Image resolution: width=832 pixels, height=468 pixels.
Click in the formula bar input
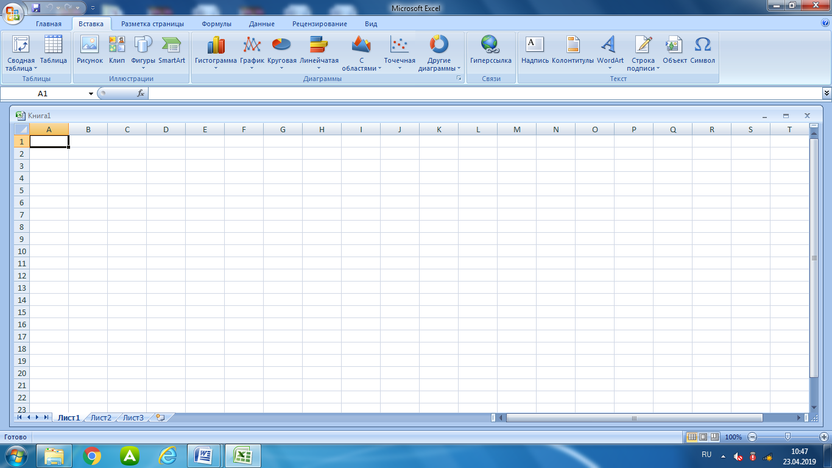pyautogui.click(x=485, y=93)
